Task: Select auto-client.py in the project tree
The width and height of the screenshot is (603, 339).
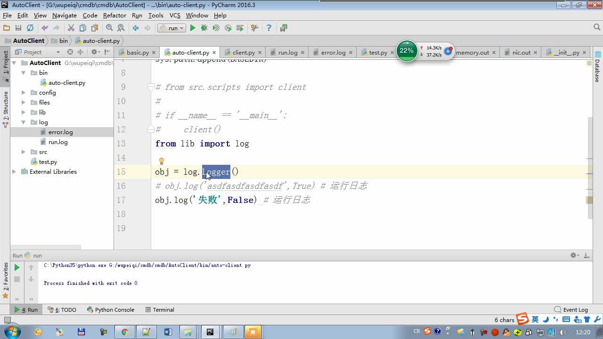Action: (67, 83)
